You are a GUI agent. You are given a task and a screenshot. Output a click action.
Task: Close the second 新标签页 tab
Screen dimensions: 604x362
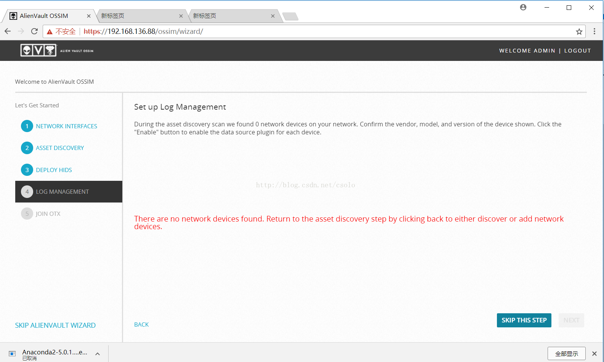coord(181,16)
